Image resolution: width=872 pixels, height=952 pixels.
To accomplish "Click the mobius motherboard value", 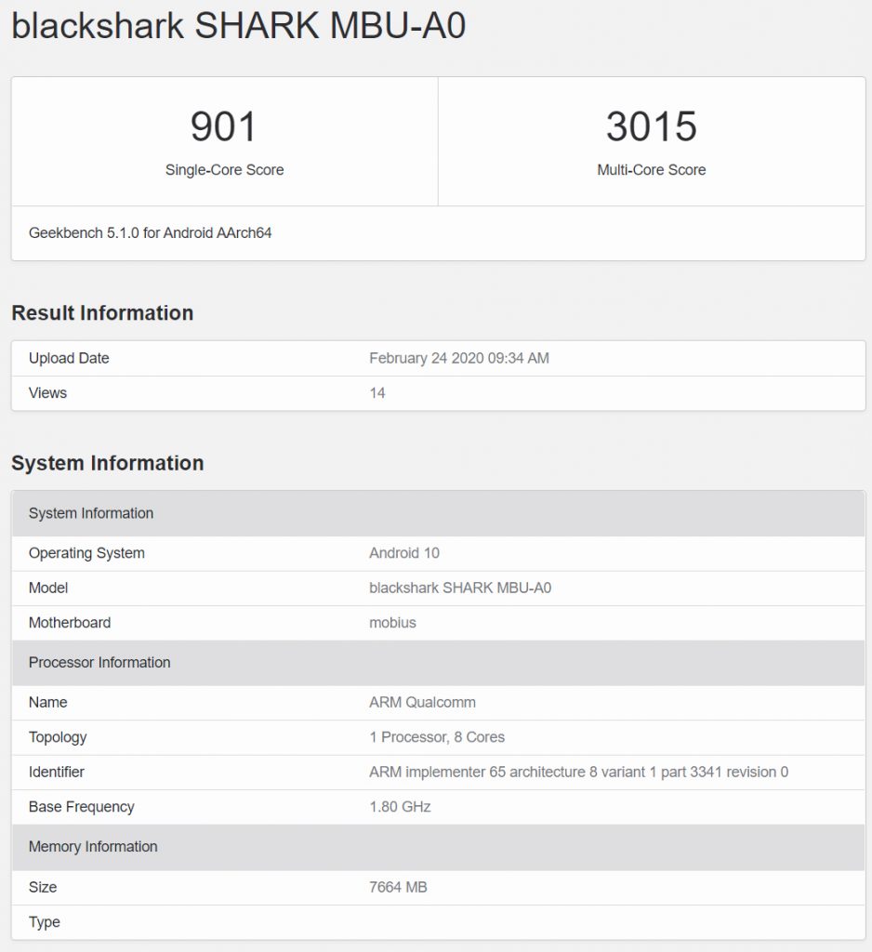I will 392,623.
